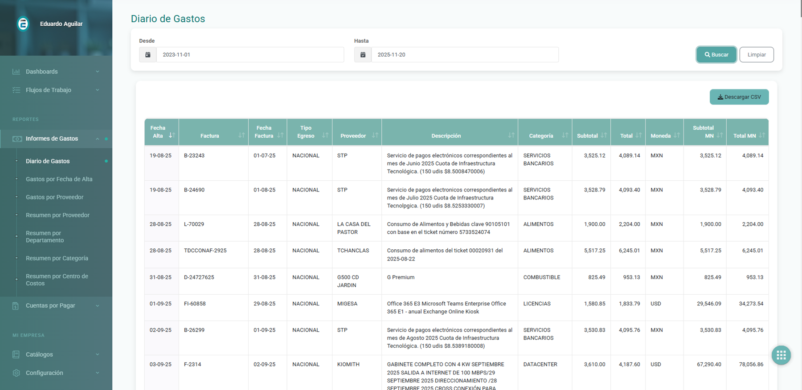Image resolution: width=802 pixels, height=390 pixels.
Task: Click the calendar icon beside Hasta date
Action: point(363,55)
